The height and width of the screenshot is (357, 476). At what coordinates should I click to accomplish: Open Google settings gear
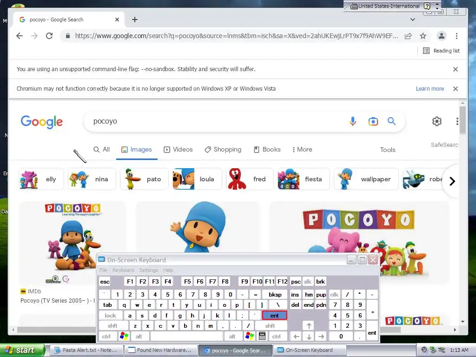(437, 121)
